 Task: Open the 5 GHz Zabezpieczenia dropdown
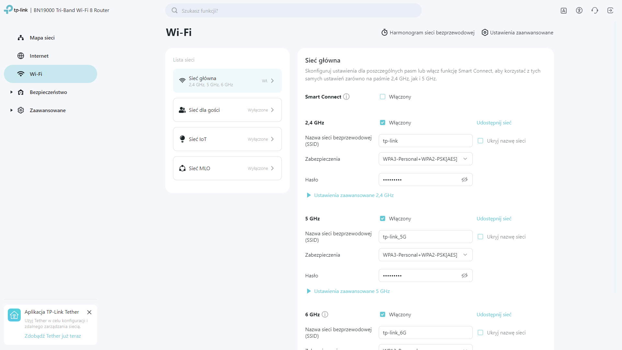tap(425, 255)
